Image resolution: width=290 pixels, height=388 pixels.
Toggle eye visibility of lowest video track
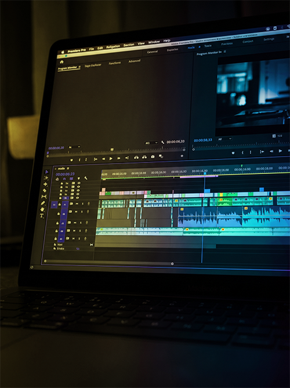78,198
